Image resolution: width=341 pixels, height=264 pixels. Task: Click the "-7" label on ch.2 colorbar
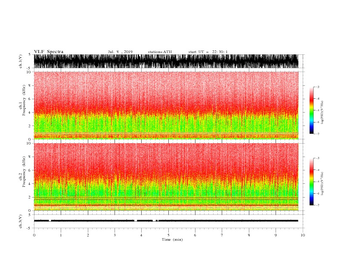(317, 205)
